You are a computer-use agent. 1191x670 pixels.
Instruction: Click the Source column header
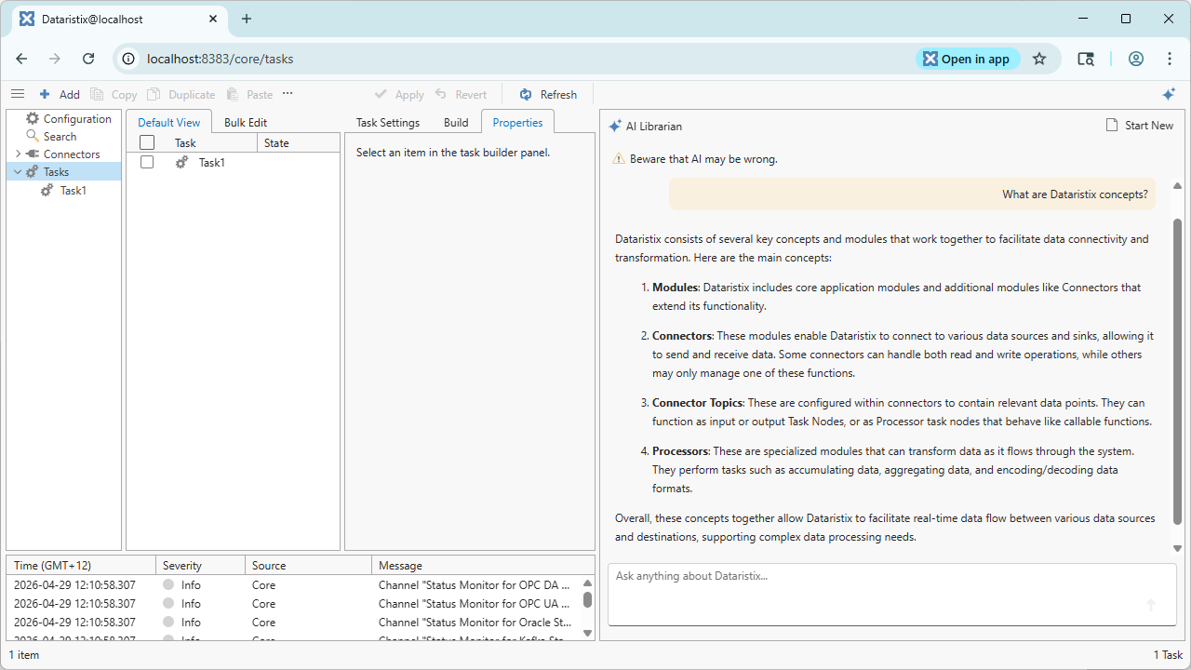pos(308,566)
